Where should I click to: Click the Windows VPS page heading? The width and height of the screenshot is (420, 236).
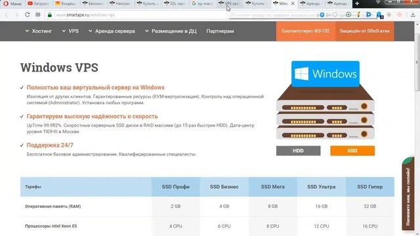pyautogui.click(x=59, y=68)
